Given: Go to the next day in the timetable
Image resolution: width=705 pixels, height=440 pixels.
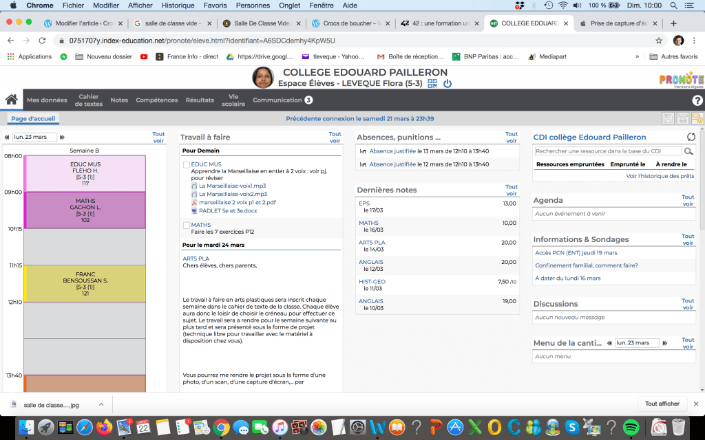Looking at the screenshot, I should pyautogui.click(x=62, y=137).
